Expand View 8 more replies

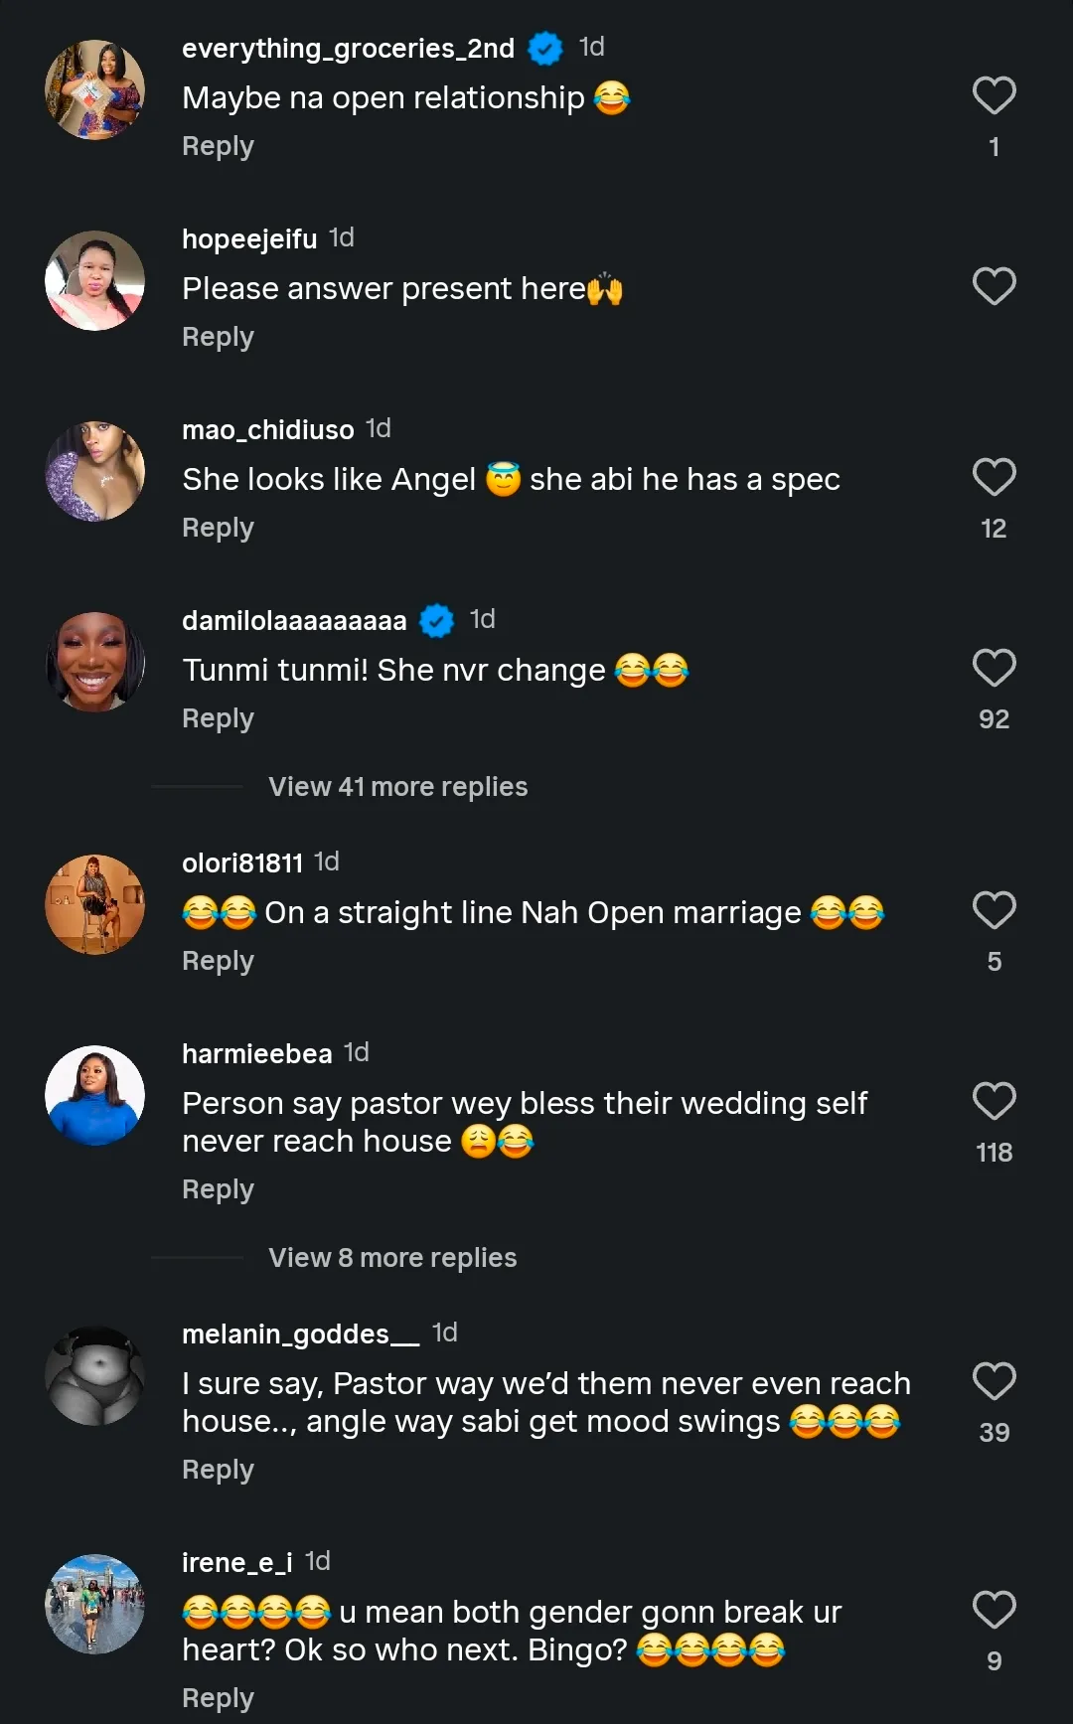[x=392, y=1258]
